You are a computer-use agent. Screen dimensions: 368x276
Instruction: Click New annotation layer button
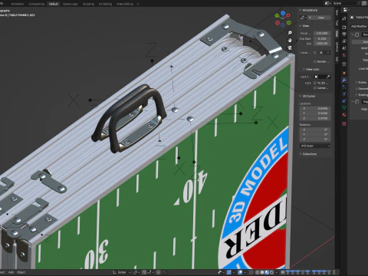(320, 18)
